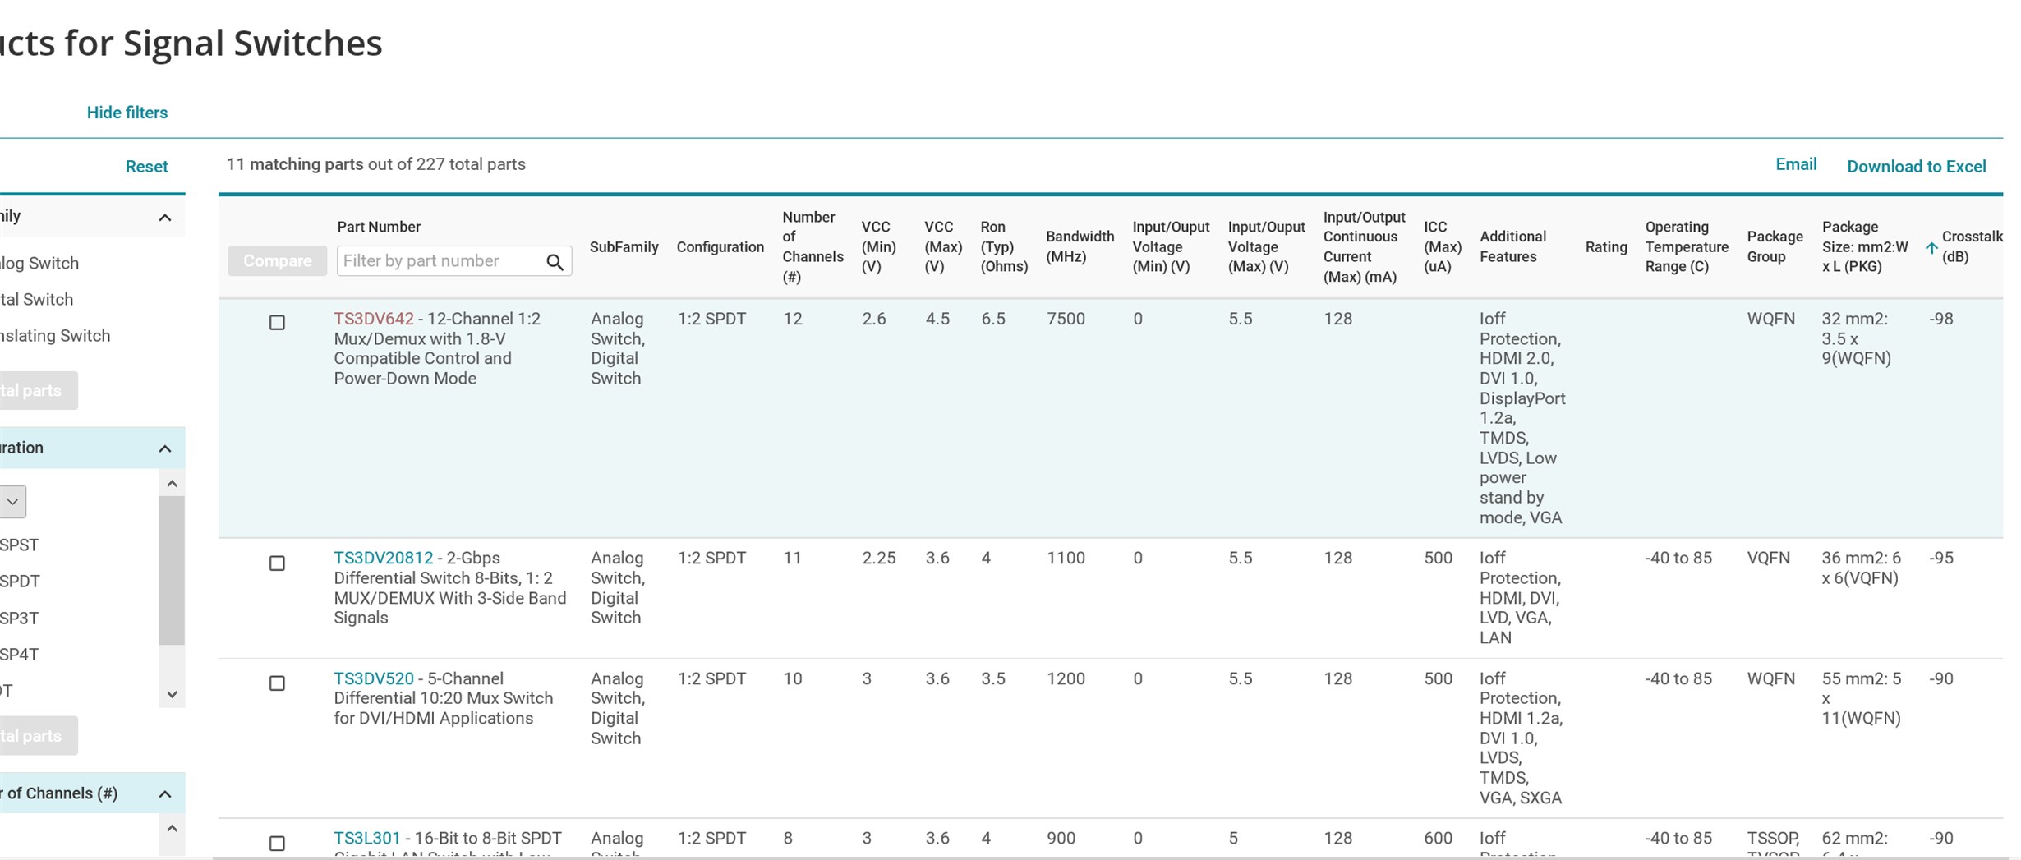Open the TS3DV520 part link
The image size is (2021, 860).
pos(374,678)
